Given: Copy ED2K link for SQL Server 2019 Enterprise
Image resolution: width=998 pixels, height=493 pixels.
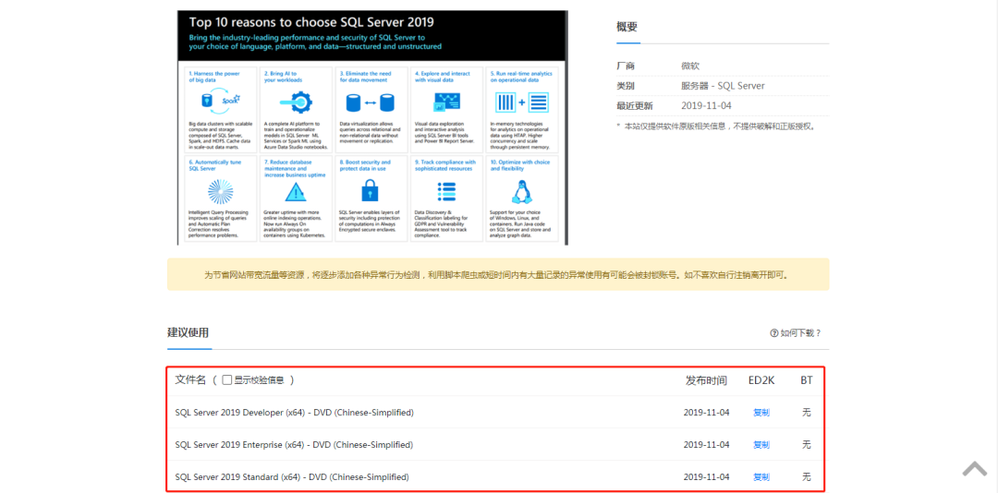Looking at the screenshot, I should [761, 445].
